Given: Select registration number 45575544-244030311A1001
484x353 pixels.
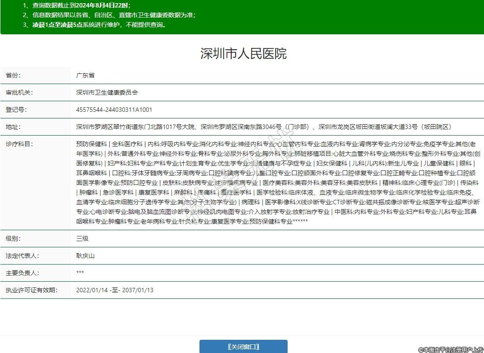Looking at the screenshot, I should 114,110.
